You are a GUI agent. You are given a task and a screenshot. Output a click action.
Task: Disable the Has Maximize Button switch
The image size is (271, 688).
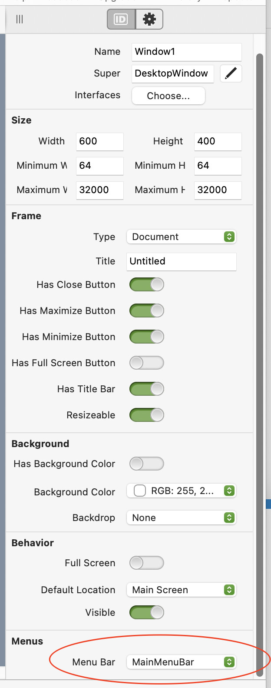click(147, 311)
